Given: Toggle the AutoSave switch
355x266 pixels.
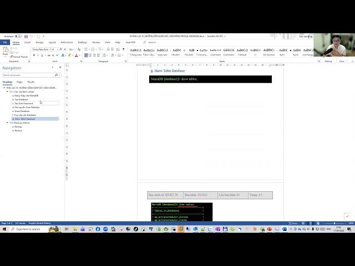Looking at the screenshot, I should pyautogui.click(x=18, y=36).
